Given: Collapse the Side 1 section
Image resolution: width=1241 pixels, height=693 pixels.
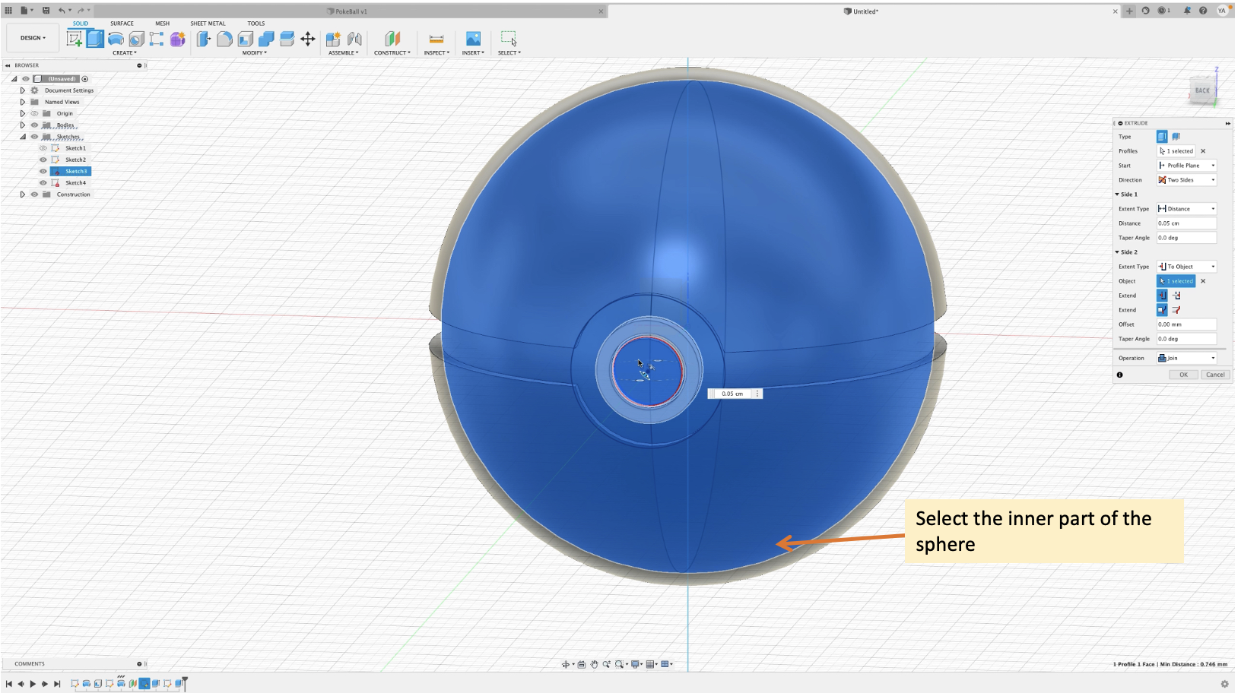Looking at the screenshot, I should [1117, 195].
